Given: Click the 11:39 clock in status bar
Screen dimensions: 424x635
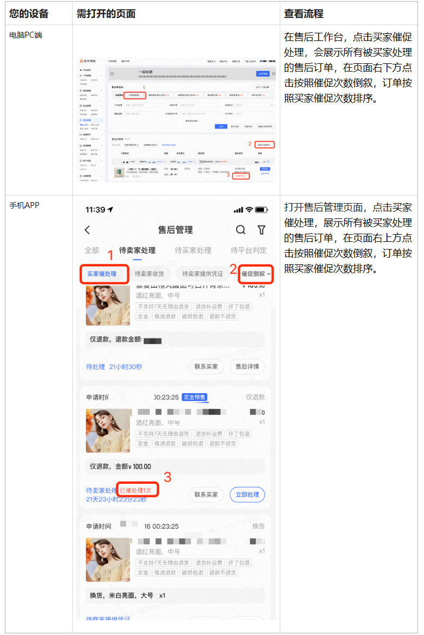Looking at the screenshot, I should pyautogui.click(x=95, y=210).
